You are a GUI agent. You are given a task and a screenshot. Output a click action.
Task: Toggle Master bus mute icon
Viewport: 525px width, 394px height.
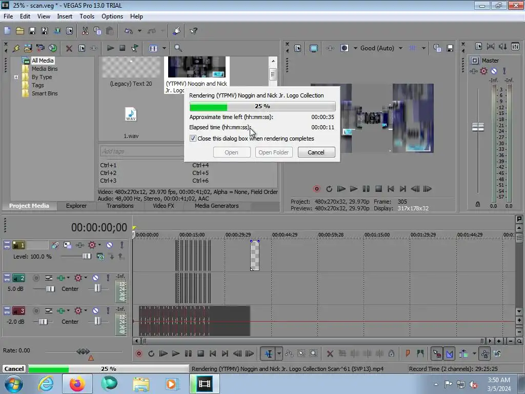494,71
